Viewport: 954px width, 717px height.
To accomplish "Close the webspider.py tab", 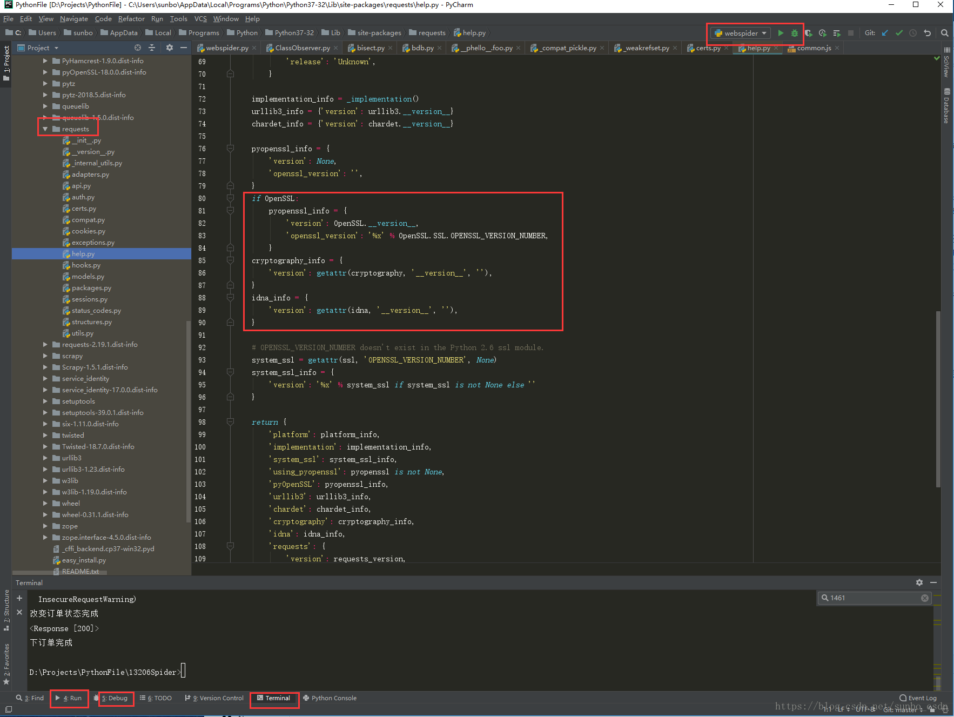I will 254,48.
